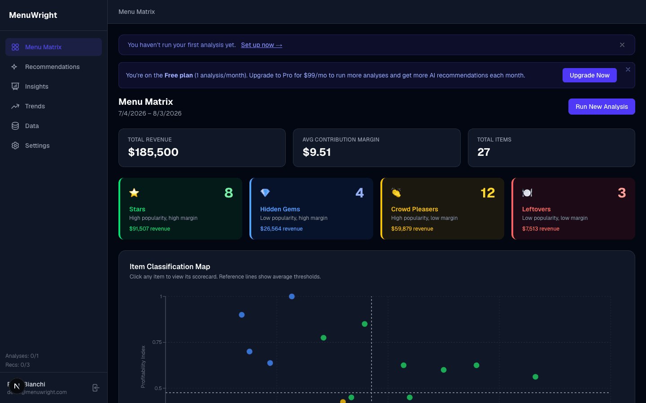Click the Menu Matrix breadcrumb in top bar
646x403 pixels.
(x=136, y=12)
